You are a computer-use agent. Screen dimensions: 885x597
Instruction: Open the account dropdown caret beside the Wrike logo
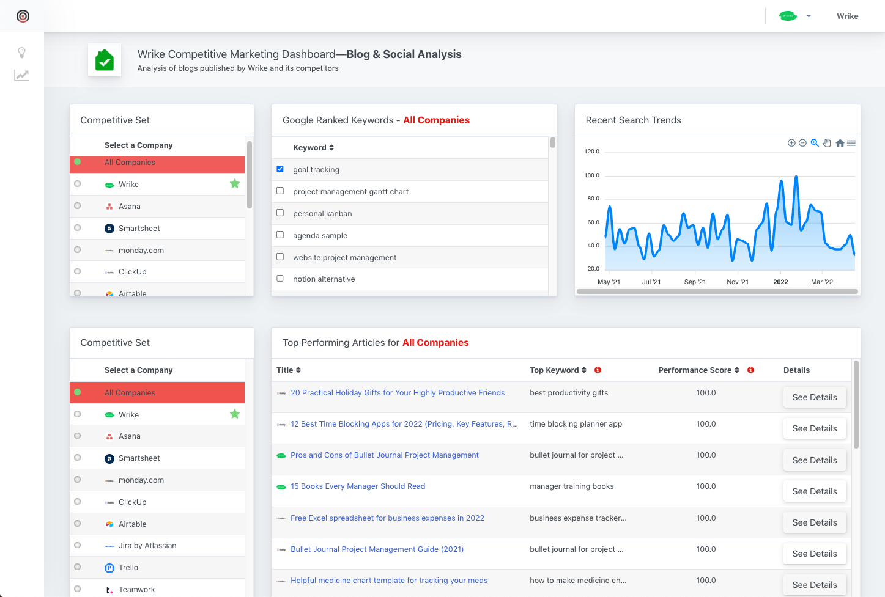click(x=809, y=16)
